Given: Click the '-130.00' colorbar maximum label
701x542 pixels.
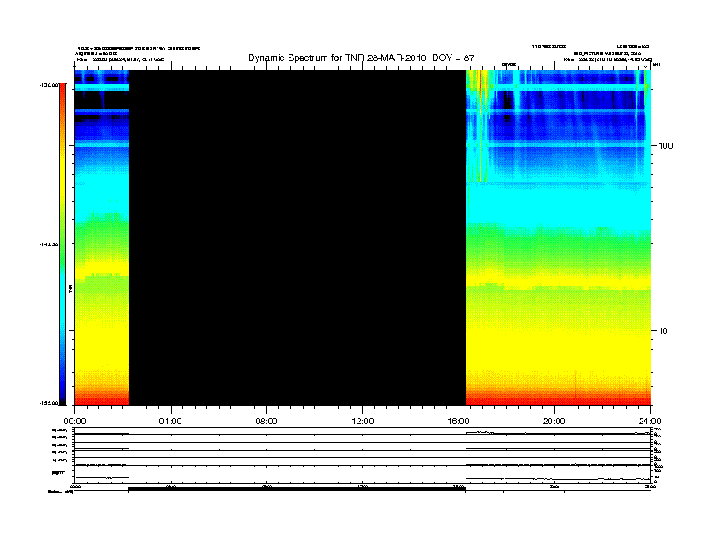Looking at the screenshot, I should [49, 84].
